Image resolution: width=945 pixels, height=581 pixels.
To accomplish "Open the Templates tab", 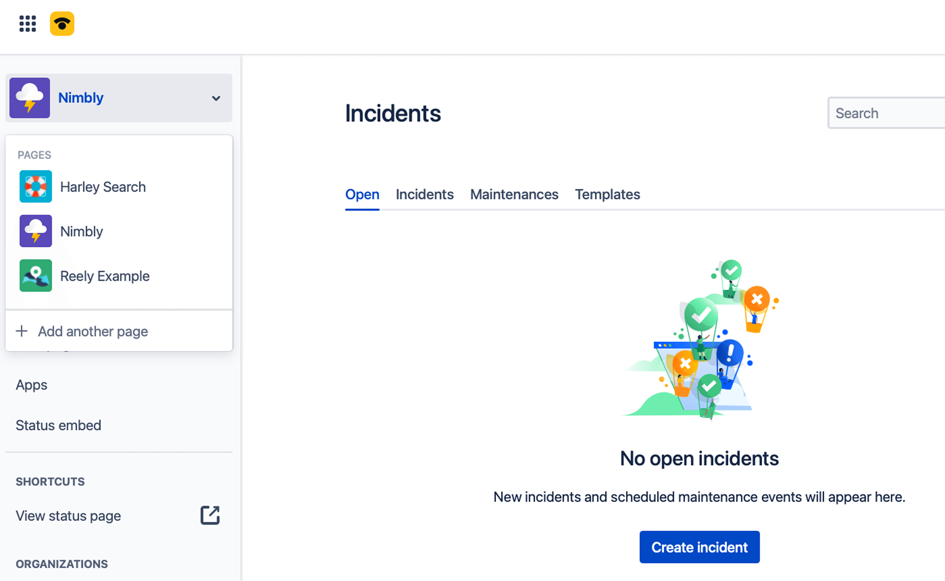I will (607, 194).
